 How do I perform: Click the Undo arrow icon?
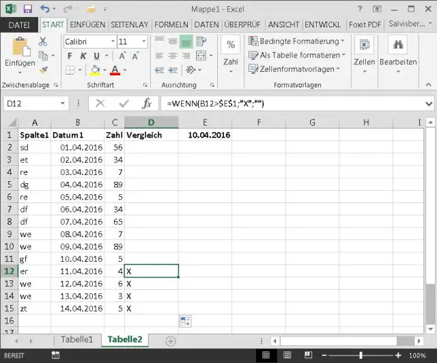[45, 10]
